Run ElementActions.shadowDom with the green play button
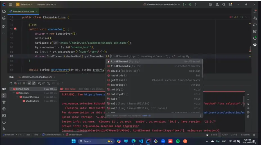Image resolution: width=261 pixels, height=145 pixels. tap(184, 4)
